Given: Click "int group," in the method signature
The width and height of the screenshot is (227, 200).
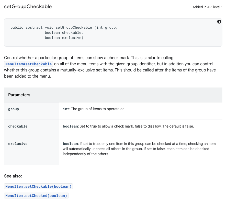Looking at the screenshot, I should (106, 28).
